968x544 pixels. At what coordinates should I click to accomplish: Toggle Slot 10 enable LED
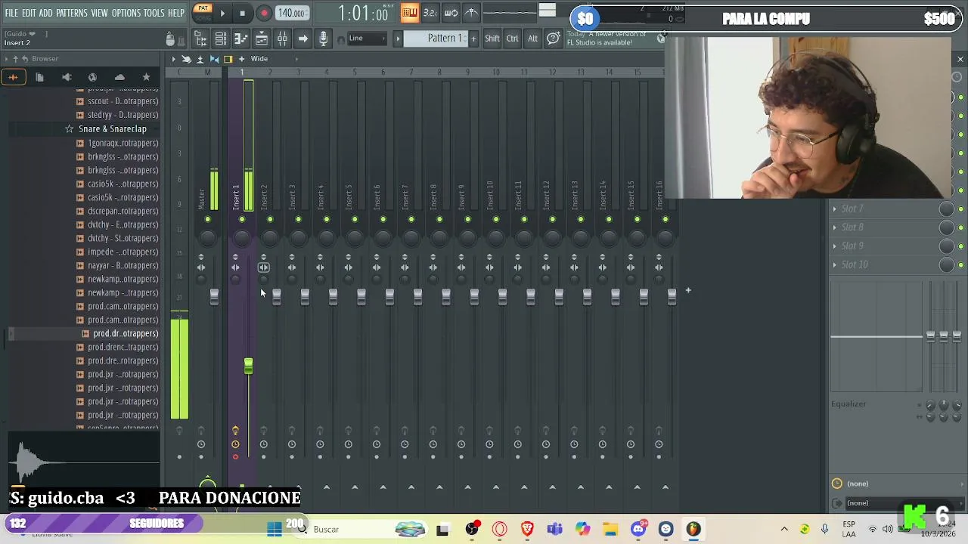(x=961, y=265)
